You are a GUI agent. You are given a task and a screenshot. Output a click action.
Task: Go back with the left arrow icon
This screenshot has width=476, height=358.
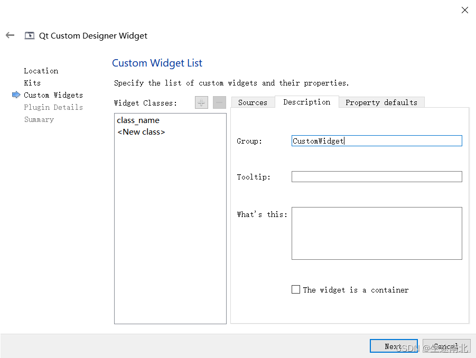[x=10, y=35]
